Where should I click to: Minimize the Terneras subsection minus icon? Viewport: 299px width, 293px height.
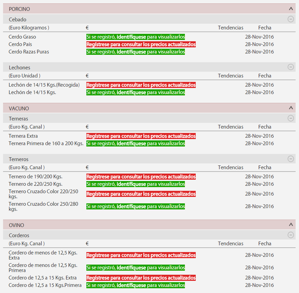click(291, 118)
